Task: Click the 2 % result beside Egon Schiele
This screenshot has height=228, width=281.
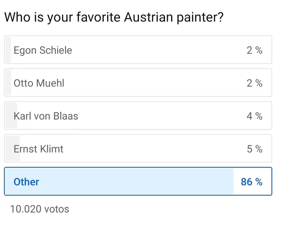Action: tap(254, 50)
